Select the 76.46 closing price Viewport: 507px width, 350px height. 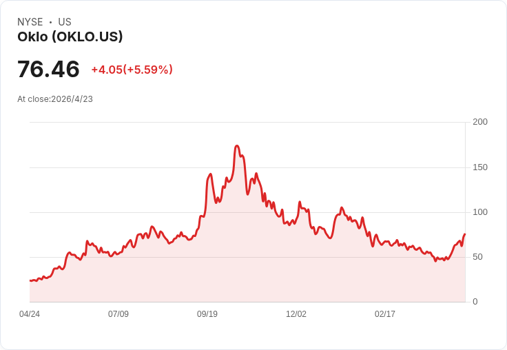[x=48, y=69]
